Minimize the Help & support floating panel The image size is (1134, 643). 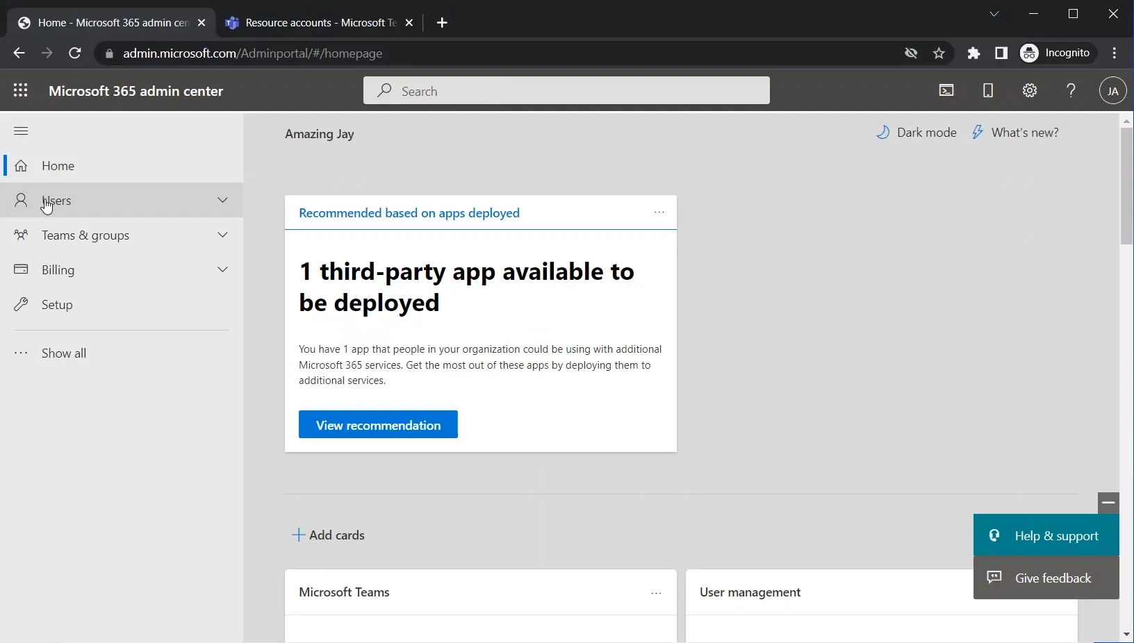pos(1108,502)
